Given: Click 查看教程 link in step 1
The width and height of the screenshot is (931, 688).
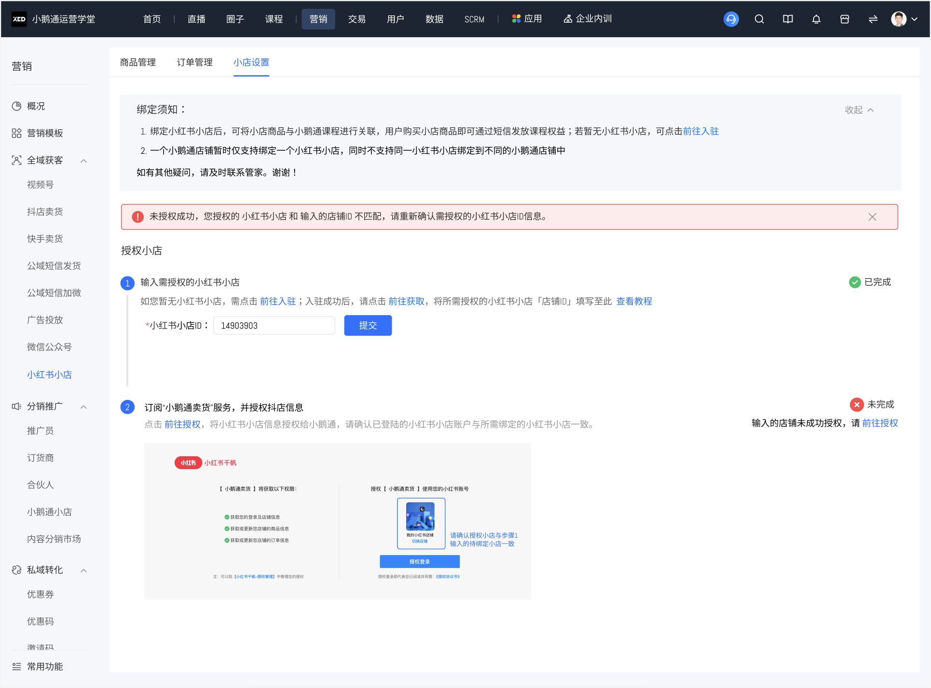Looking at the screenshot, I should [634, 302].
